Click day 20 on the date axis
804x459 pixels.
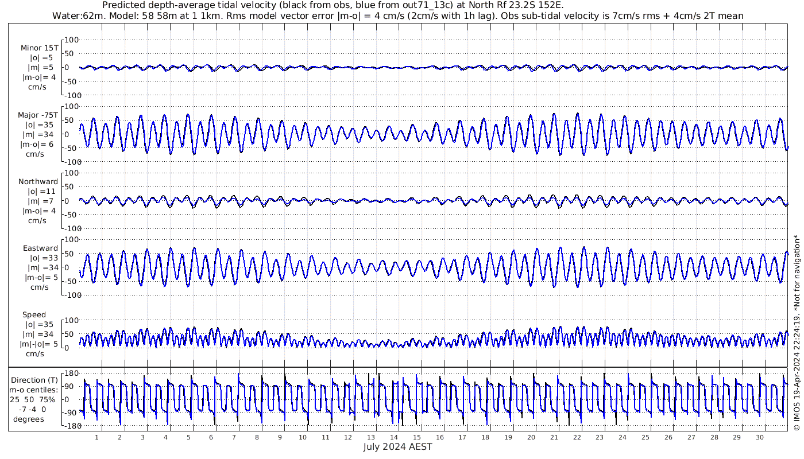pyautogui.click(x=531, y=437)
